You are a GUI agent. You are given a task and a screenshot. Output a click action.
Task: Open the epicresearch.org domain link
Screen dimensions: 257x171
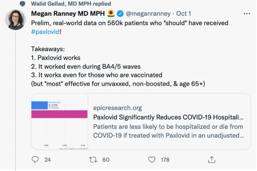[118, 108]
